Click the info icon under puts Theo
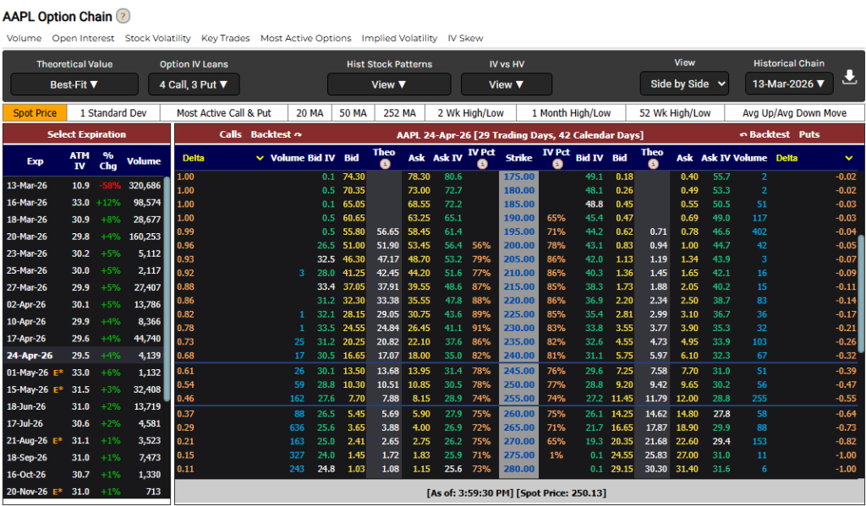 point(652,164)
